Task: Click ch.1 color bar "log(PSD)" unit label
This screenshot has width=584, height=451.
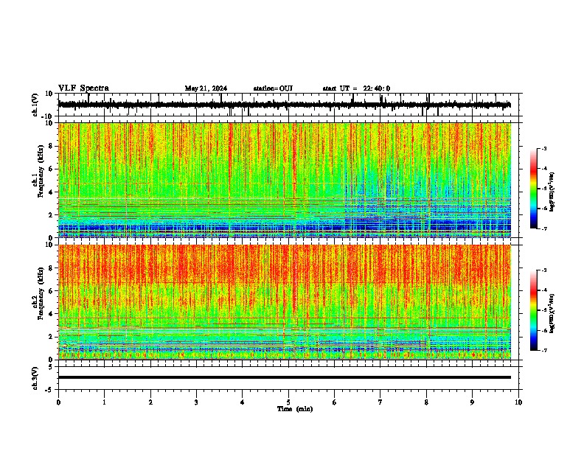Action: [552, 192]
